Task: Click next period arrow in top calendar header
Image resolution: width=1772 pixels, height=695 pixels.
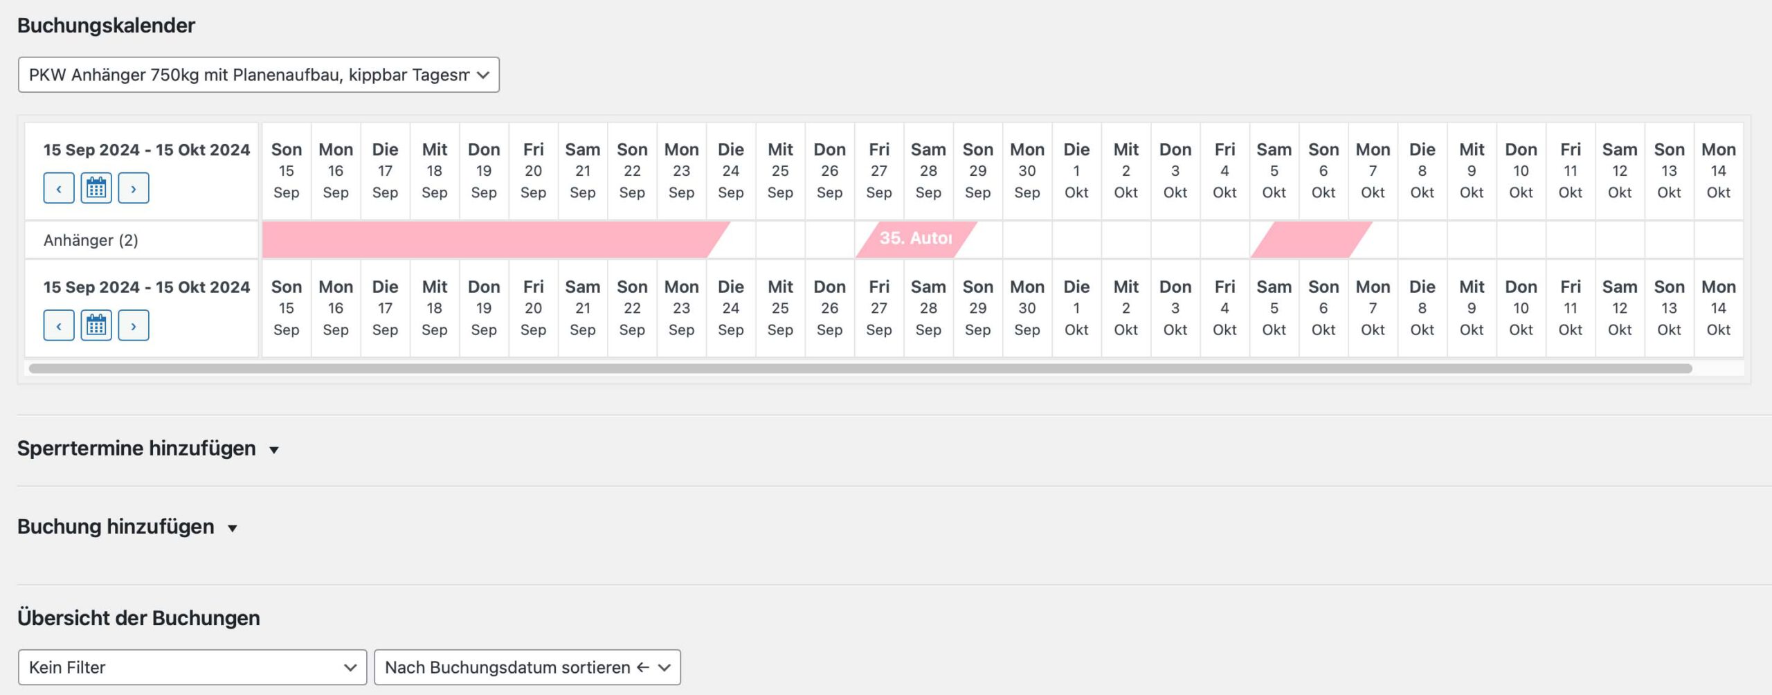Action: point(134,188)
